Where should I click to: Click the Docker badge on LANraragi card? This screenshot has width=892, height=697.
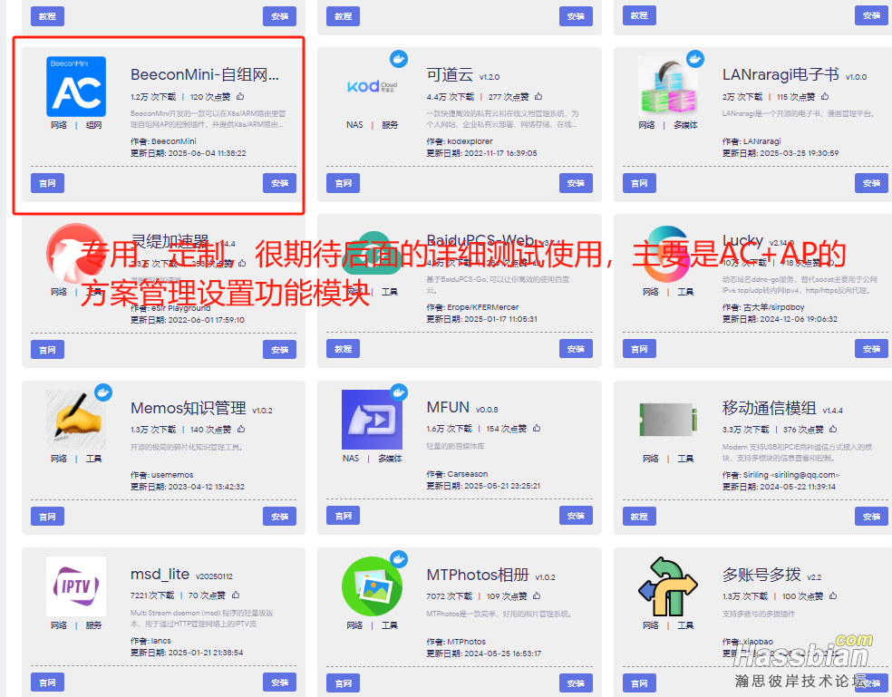coord(695,59)
